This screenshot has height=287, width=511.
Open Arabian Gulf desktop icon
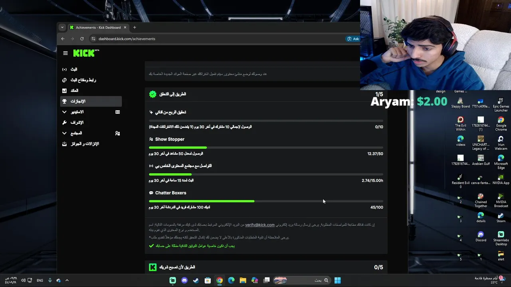[481, 160]
